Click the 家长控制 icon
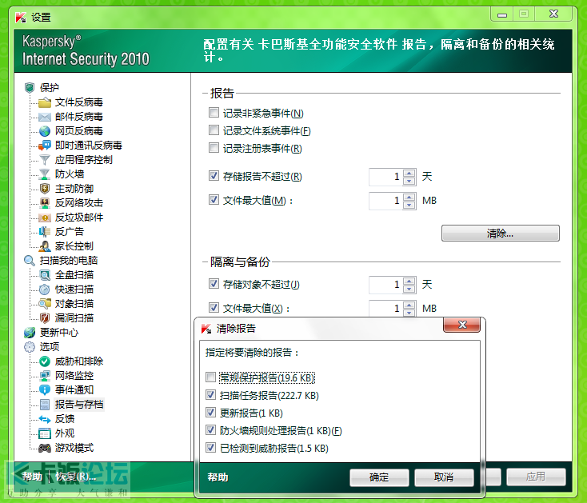The image size is (587, 503). [x=45, y=246]
